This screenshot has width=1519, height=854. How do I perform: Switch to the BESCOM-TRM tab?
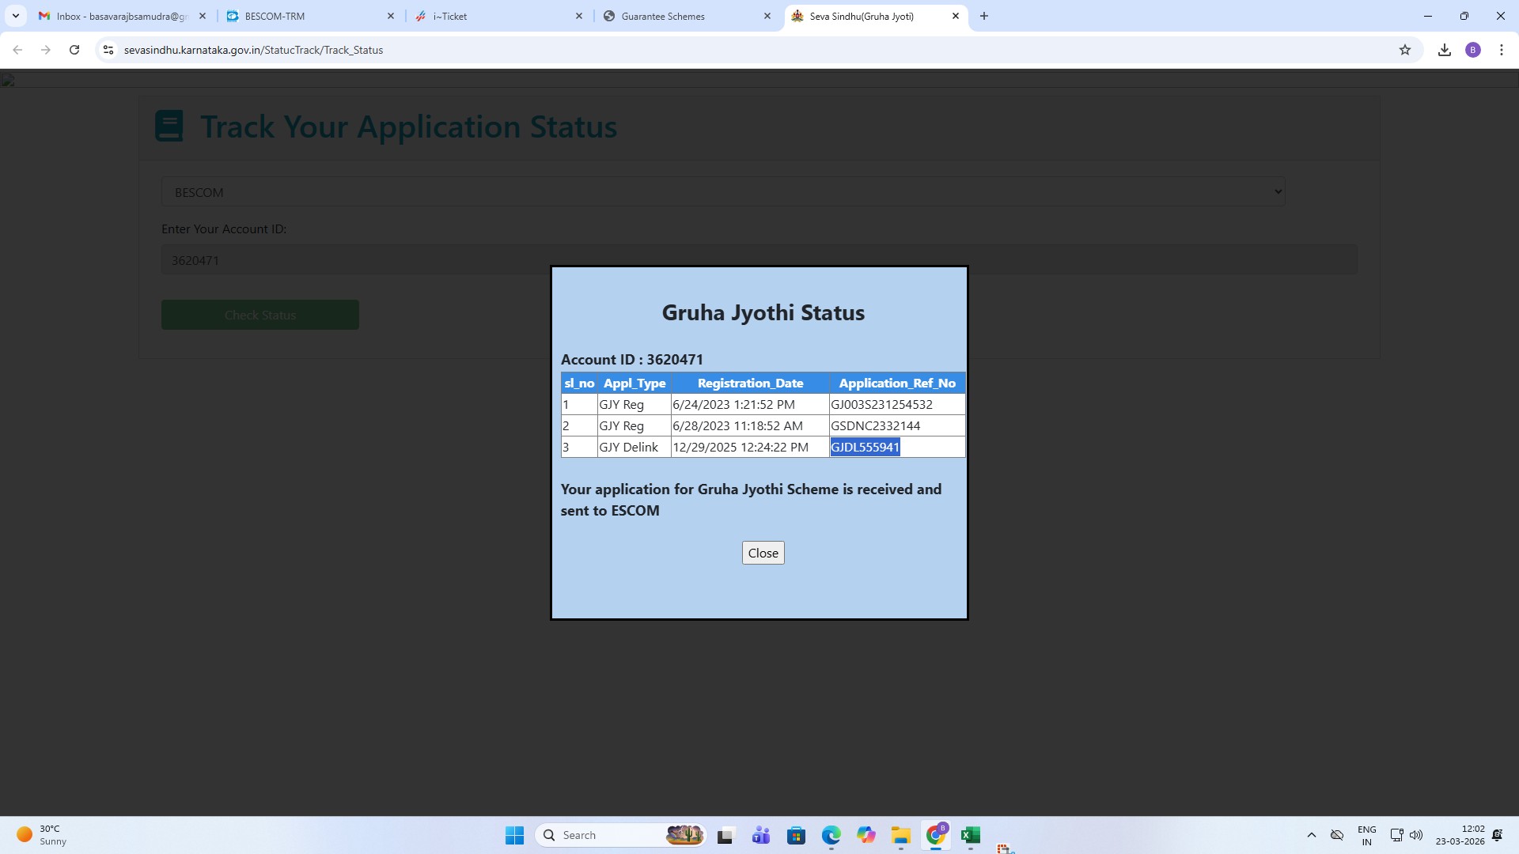[x=309, y=16]
